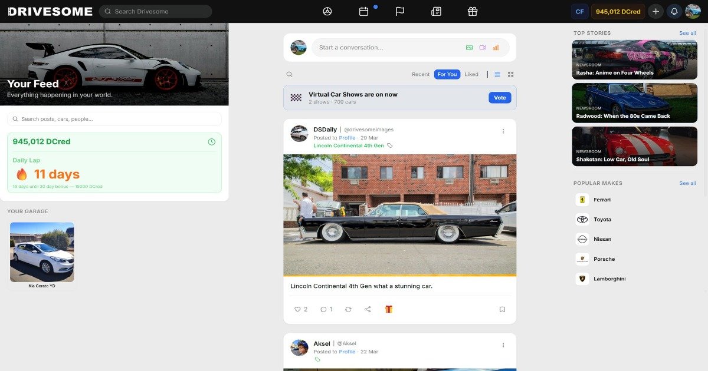Click the tag icon under Aksel's post header
This screenshot has height=371, width=708.
pyautogui.click(x=317, y=359)
